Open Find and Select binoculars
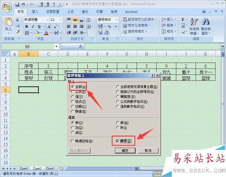Viewport: 226px width, 177px height. [206, 26]
